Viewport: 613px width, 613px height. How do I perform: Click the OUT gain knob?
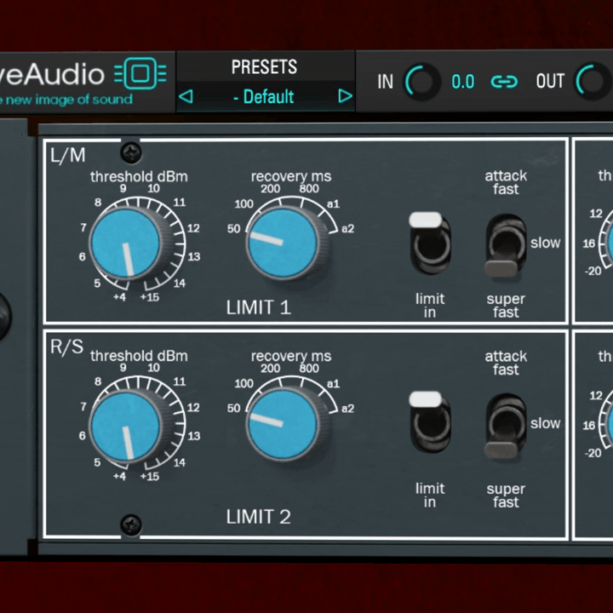593,82
